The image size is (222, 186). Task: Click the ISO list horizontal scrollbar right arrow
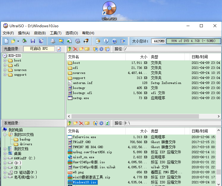(219, 117)
